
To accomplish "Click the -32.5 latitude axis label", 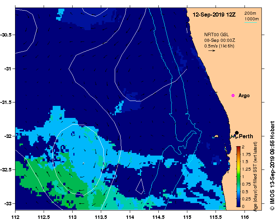I will point(6,170).
